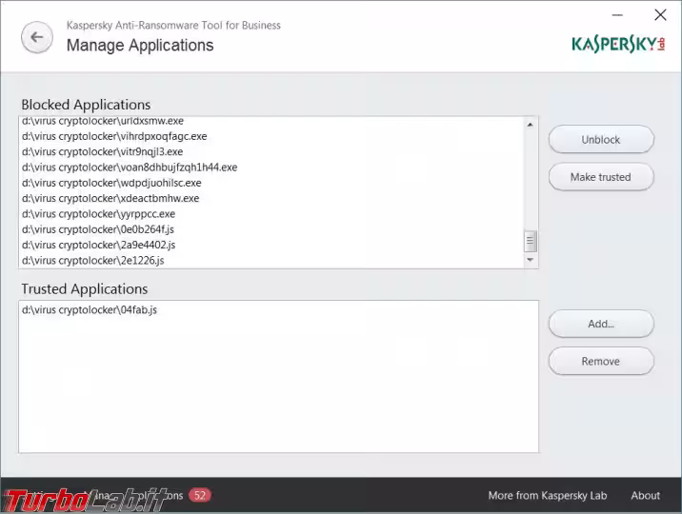
Task: Click the Make trusted button
Action: (601, 177)
